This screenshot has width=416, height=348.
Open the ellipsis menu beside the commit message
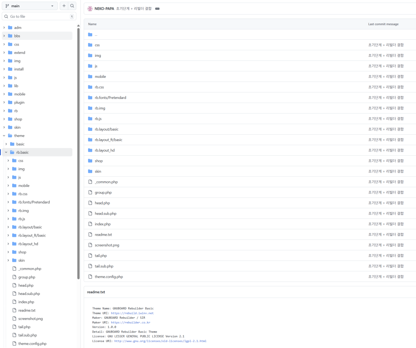[157, 8]
